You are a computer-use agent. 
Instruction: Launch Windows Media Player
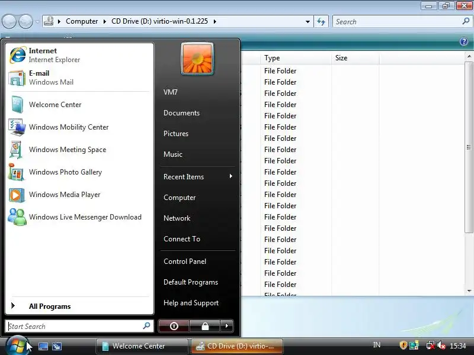click(x=79, y=195)
